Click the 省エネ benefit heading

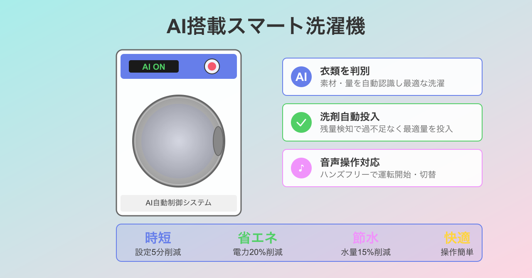(258, 238)
